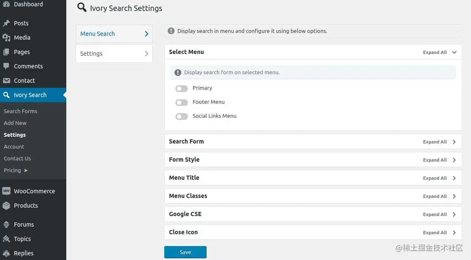Open the Forums menu item
The image size is (471, 260).
click(x=24, y=225)
